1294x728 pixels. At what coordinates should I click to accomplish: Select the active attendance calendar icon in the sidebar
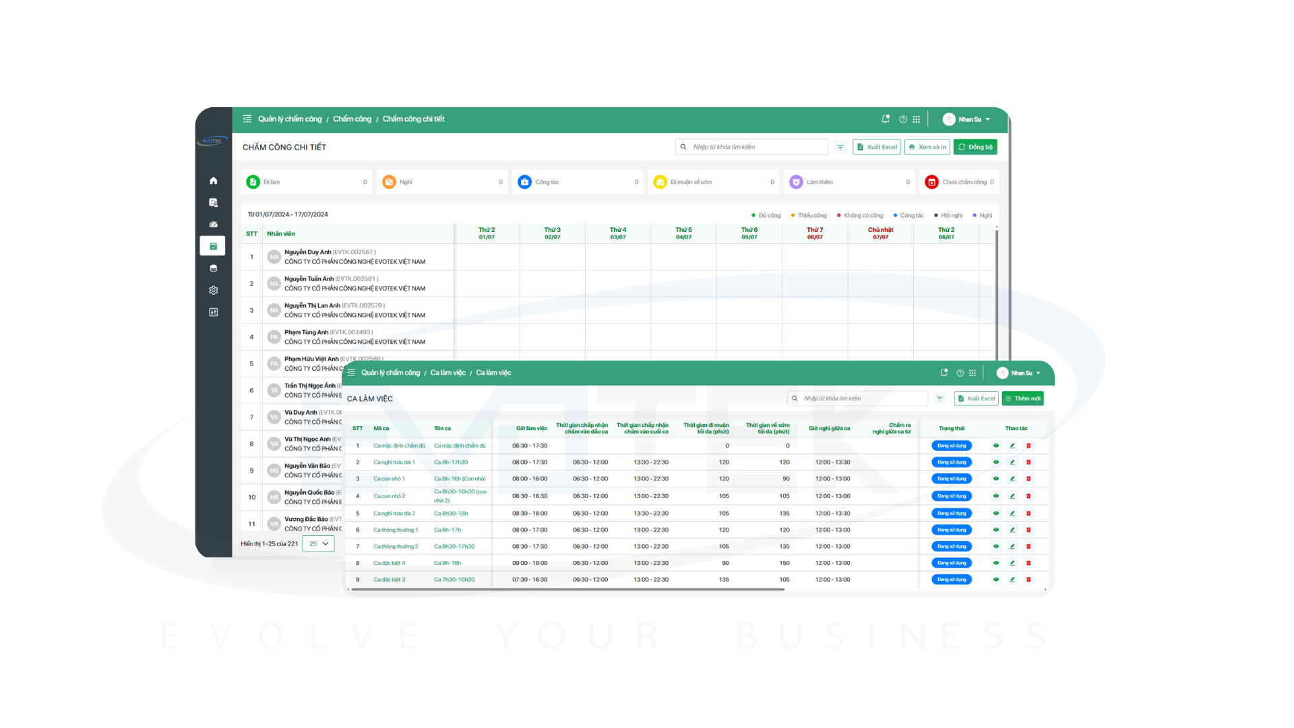tap(213, 246)
